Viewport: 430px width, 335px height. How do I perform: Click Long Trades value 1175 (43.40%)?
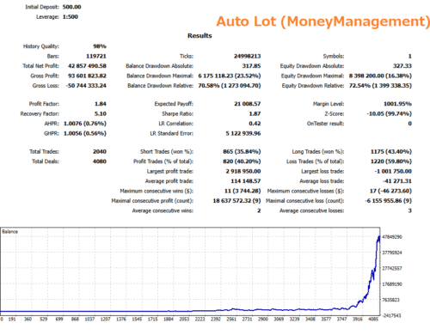[x=391, y=152]
